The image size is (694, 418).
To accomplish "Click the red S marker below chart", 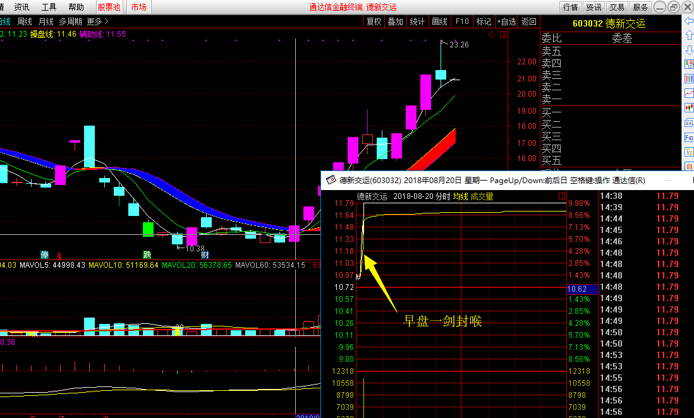I will click(59, 256).
